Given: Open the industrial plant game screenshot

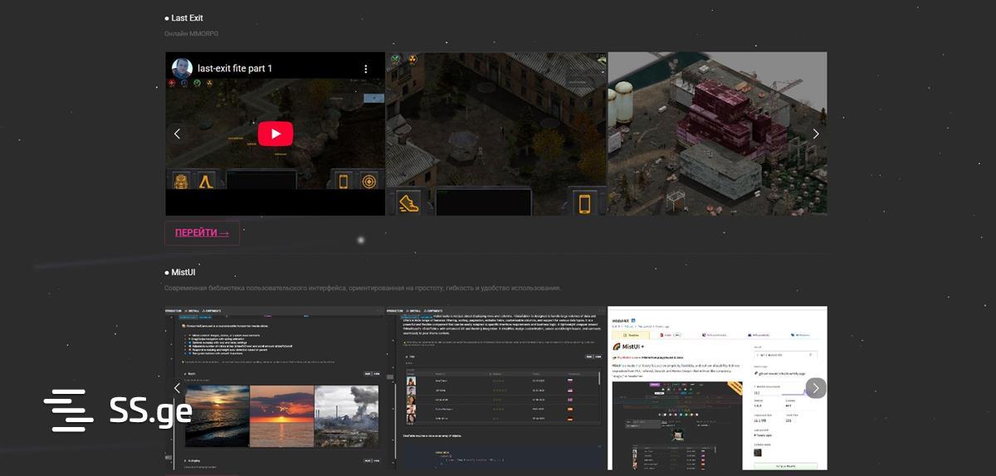Looking at the screenshot, I should click(x=717, y=134).
